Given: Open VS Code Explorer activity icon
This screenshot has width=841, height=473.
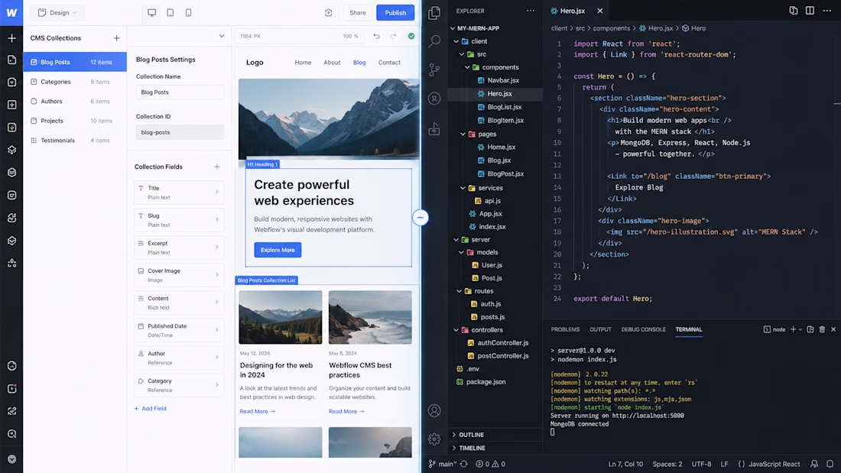Looking at the screenshot, I should (434, 13).
